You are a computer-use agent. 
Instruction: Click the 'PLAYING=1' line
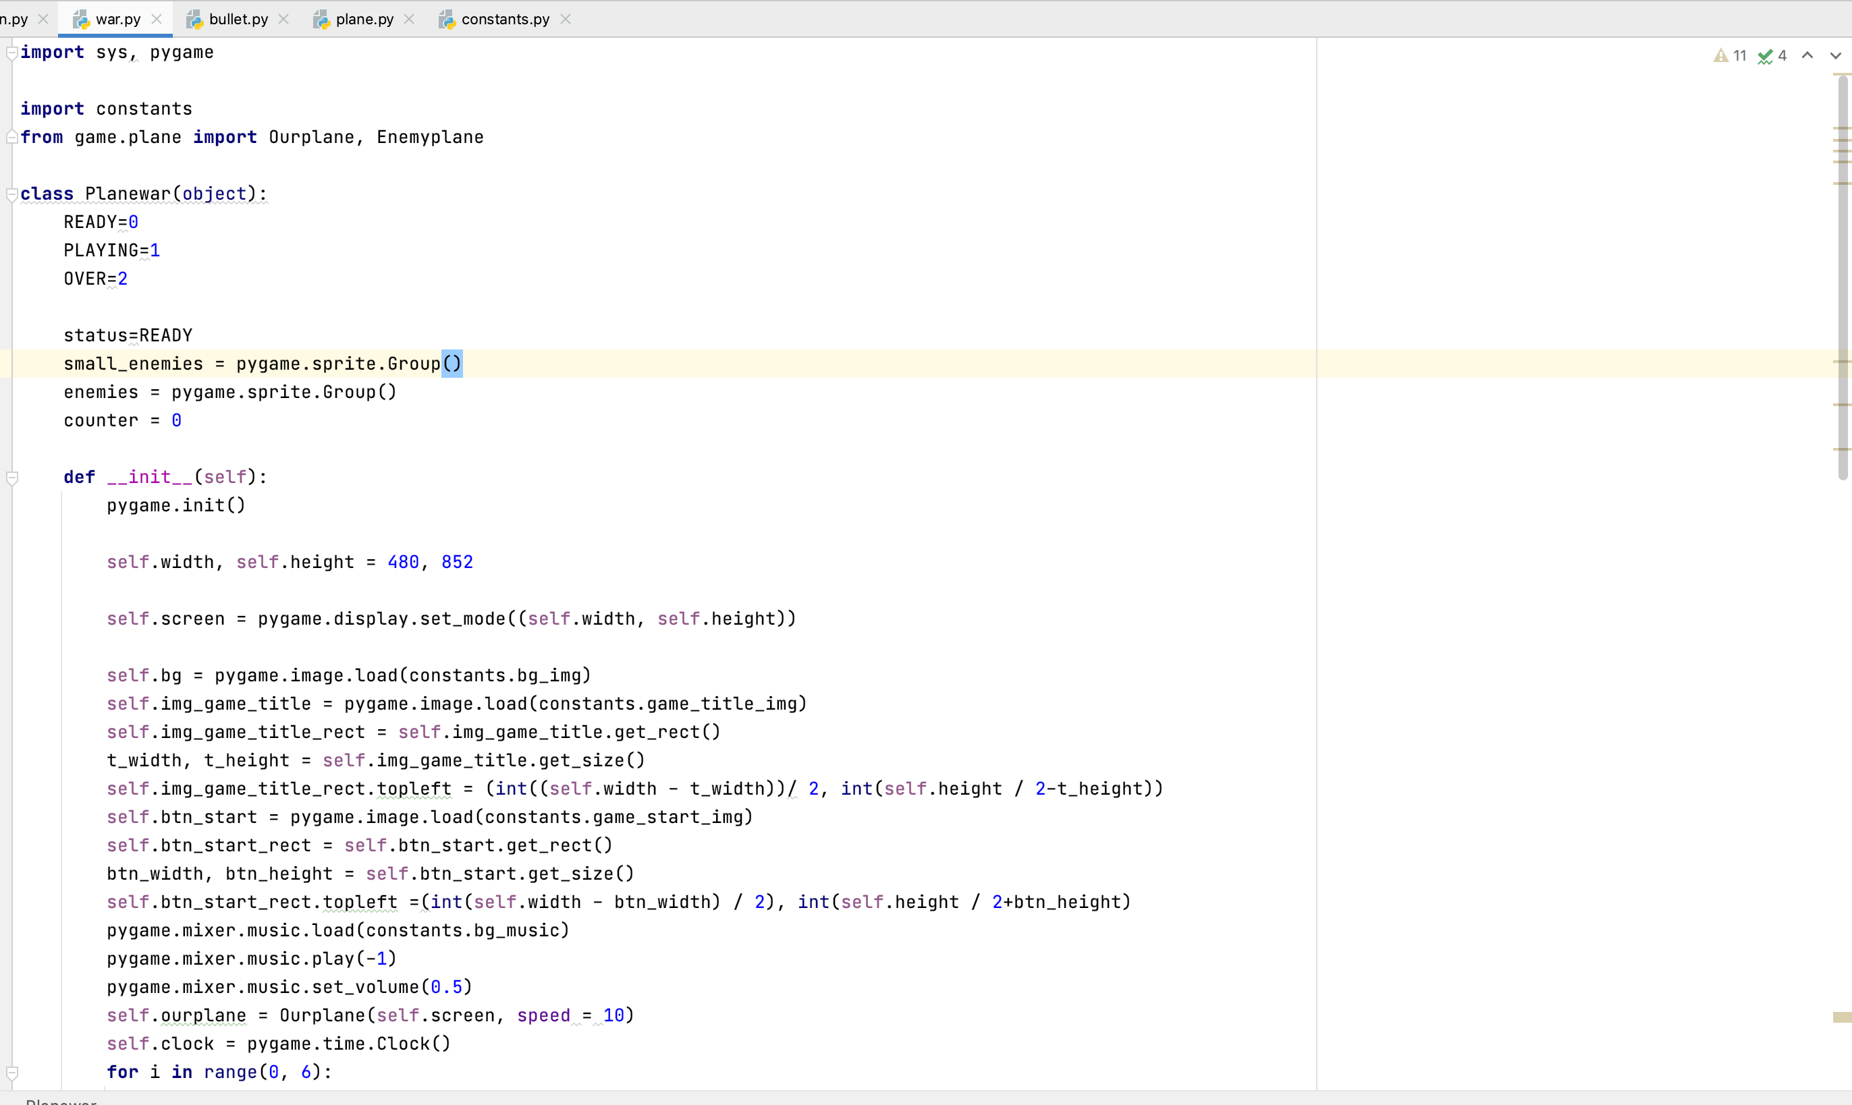click(112, 251)
